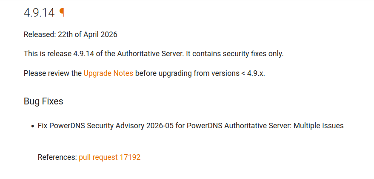The image size is (374, 179).
Task: Click the "< 4.9.x." version text
Action: [x=253, y=73]
